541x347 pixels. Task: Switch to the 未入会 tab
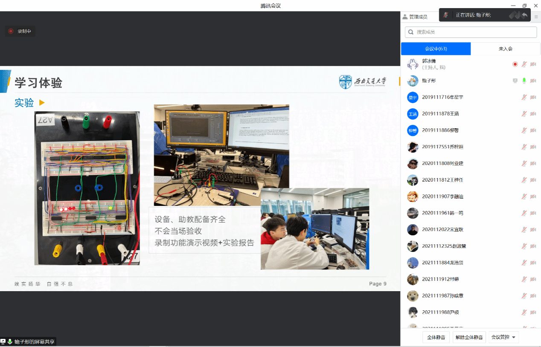[x=505, y=49]
